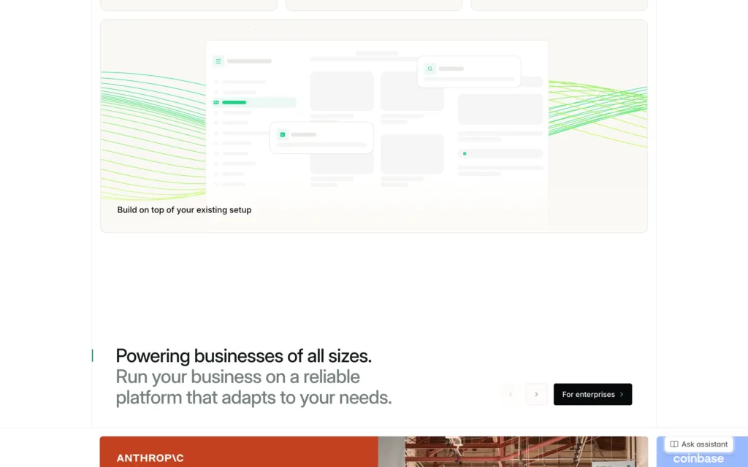Click "Run your business on a reliable" subheading

tap(237, 377)
